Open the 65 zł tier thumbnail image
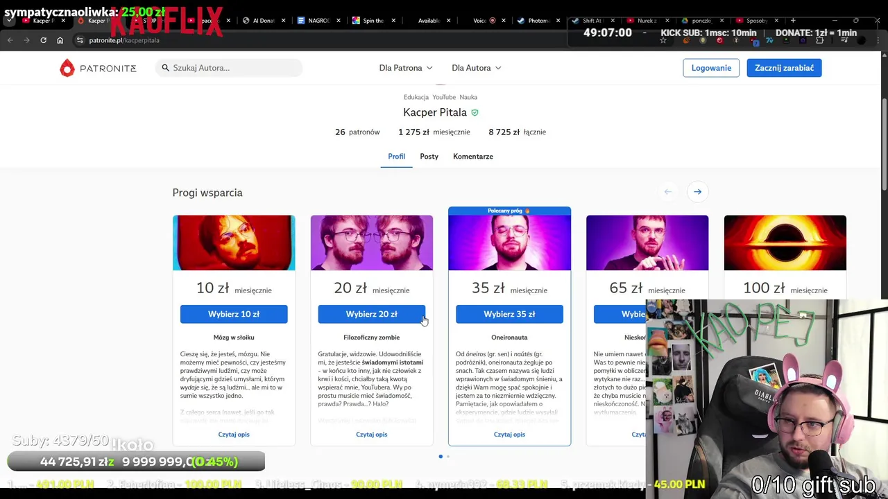Screen dimensions: 888x499 pos(647,243)
